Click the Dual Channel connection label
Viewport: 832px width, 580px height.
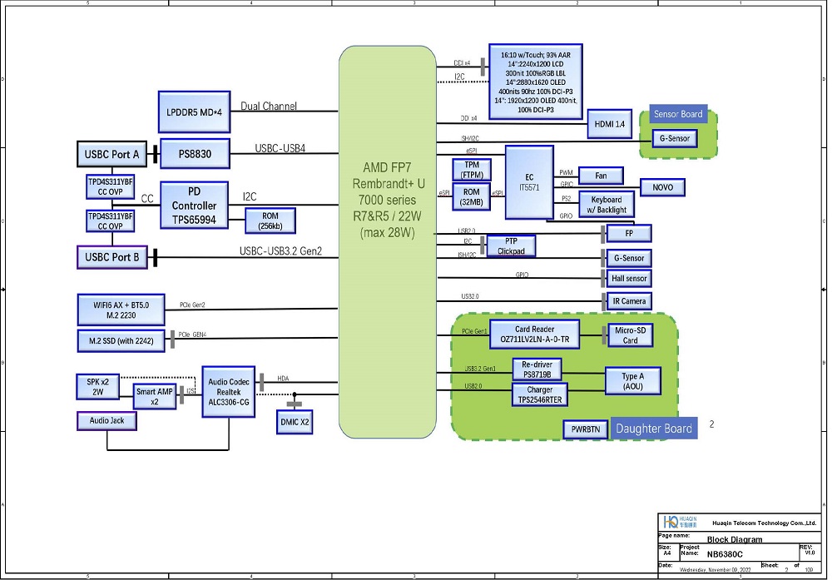(269, 107)
